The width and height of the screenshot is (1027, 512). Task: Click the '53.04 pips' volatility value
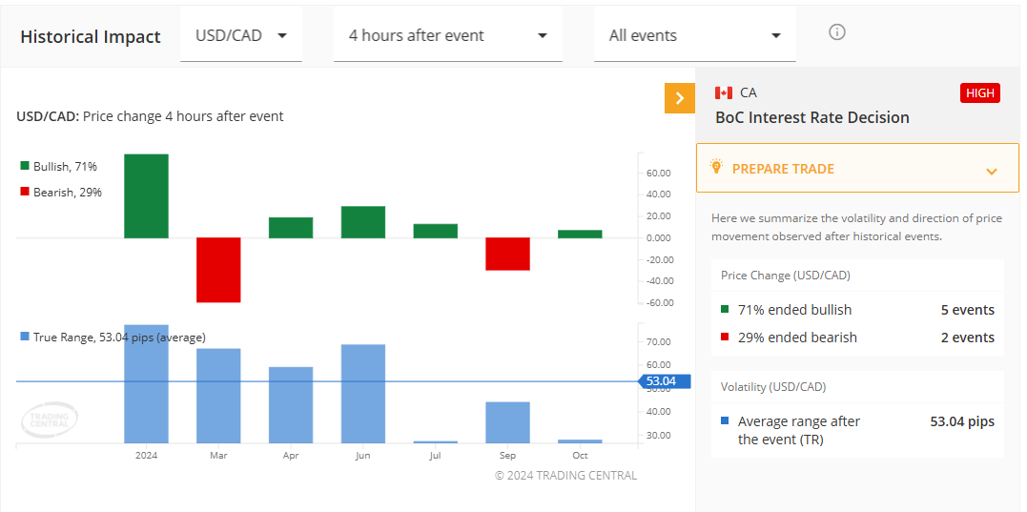(x=962, y=421)
